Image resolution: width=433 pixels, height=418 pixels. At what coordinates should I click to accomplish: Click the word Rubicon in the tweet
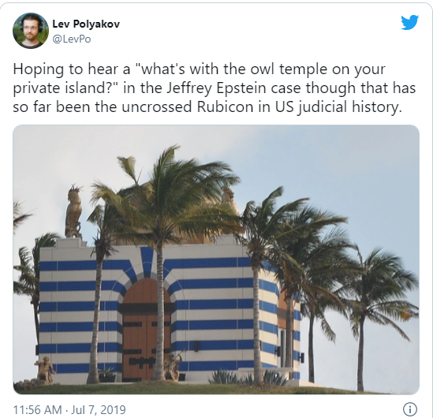[225, 107]
